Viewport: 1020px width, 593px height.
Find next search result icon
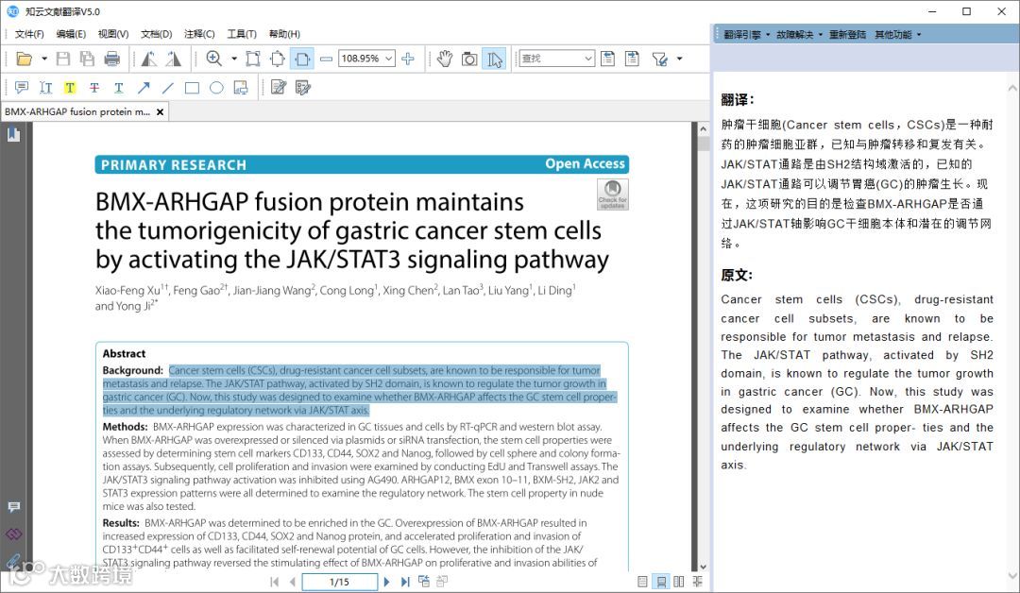632,59
